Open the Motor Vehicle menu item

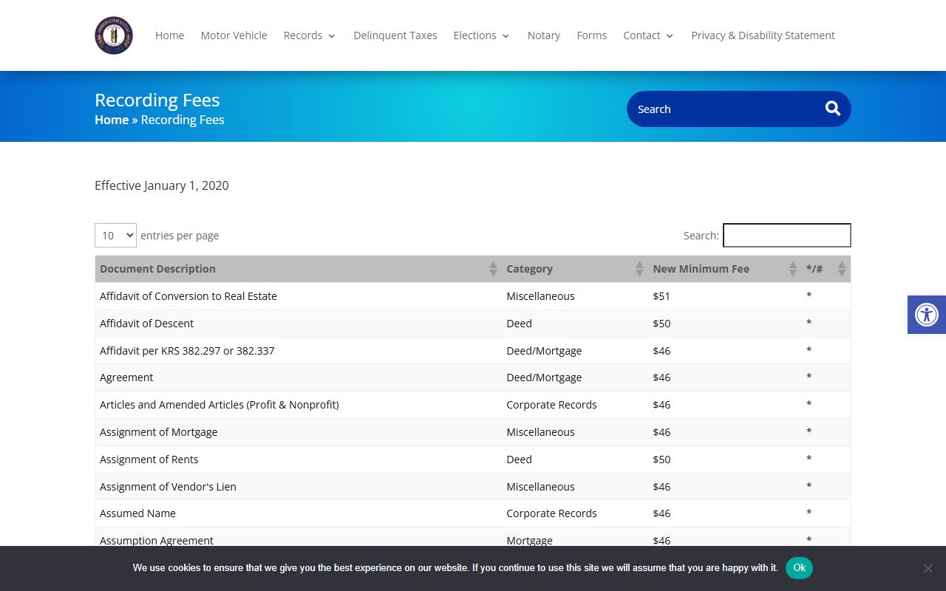point(234,35)
